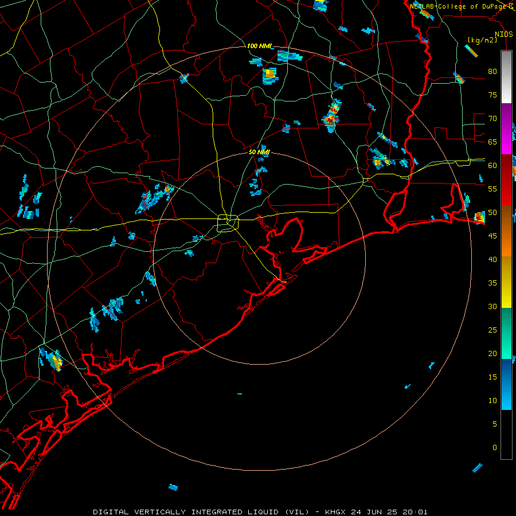Click the DIGITAL VERTICALLY INTEGRATED LIQUID (VIL) title
Screen dimensions: 516x516
coord(201,512)
